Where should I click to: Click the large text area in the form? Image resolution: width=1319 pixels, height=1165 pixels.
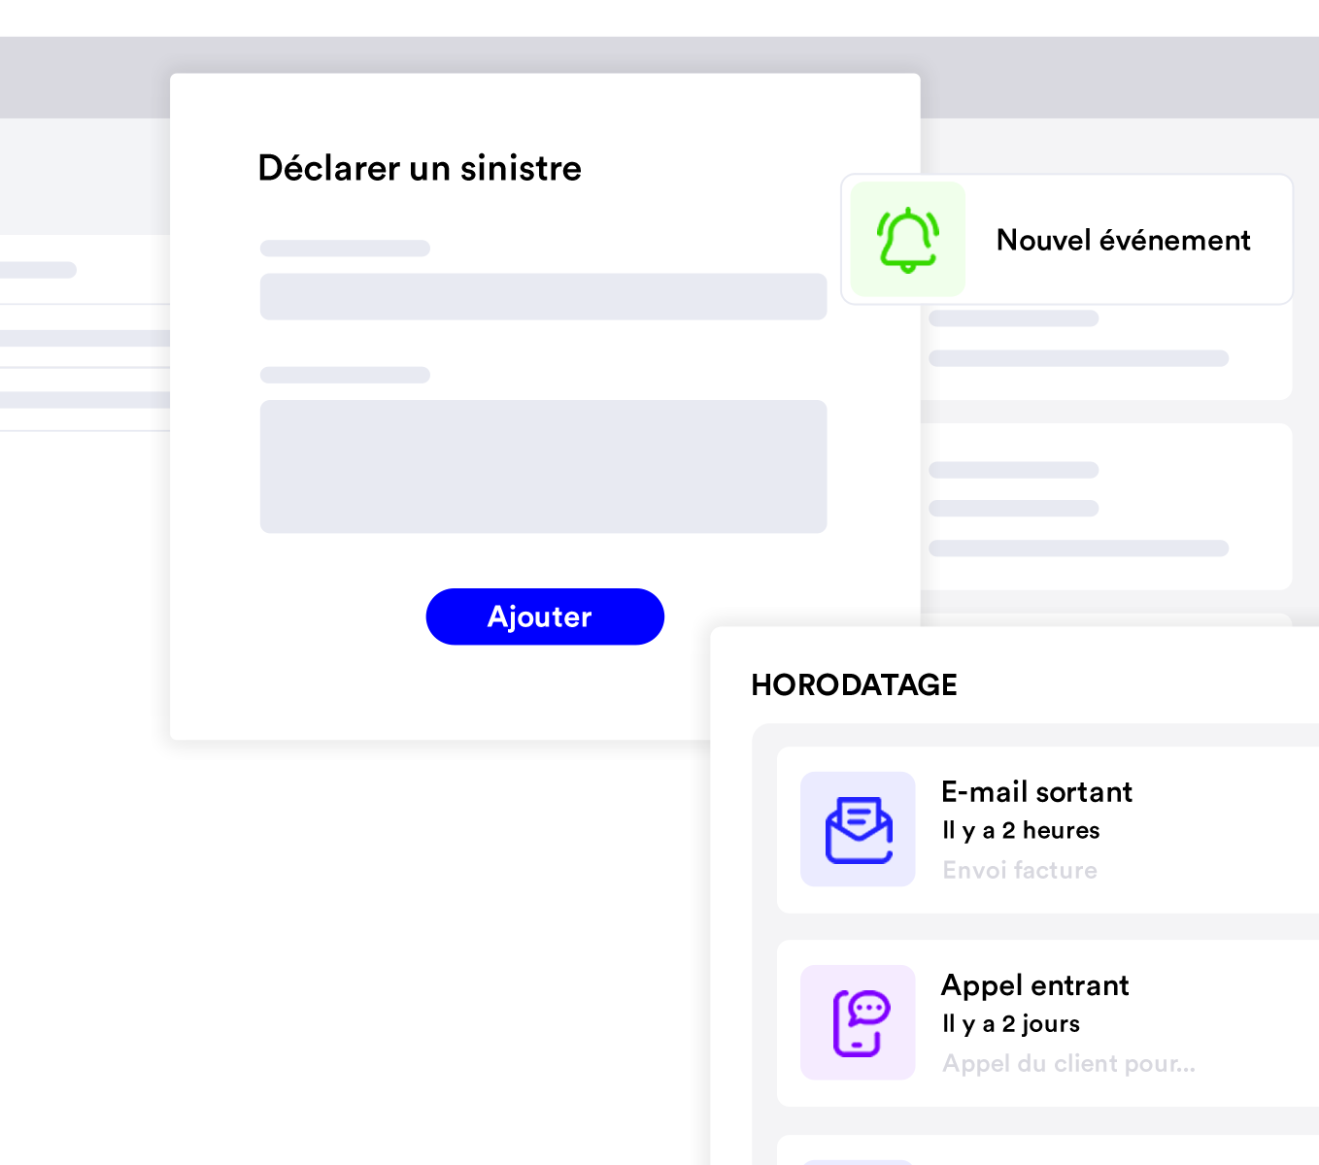pos(543,467)
